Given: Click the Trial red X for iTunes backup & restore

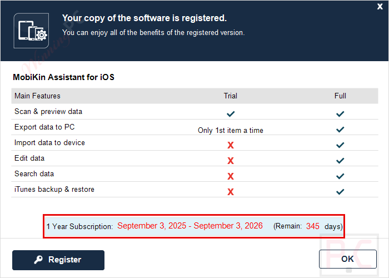Looking at the screenshot, I should click(x=231, y=192).
